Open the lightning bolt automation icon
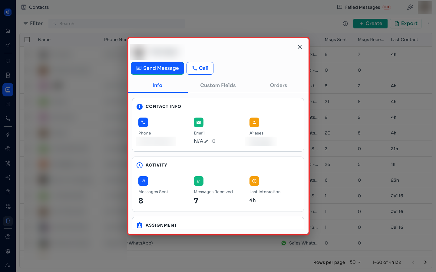The width and height of the screenshot is (436, 272). click(8, 134)
